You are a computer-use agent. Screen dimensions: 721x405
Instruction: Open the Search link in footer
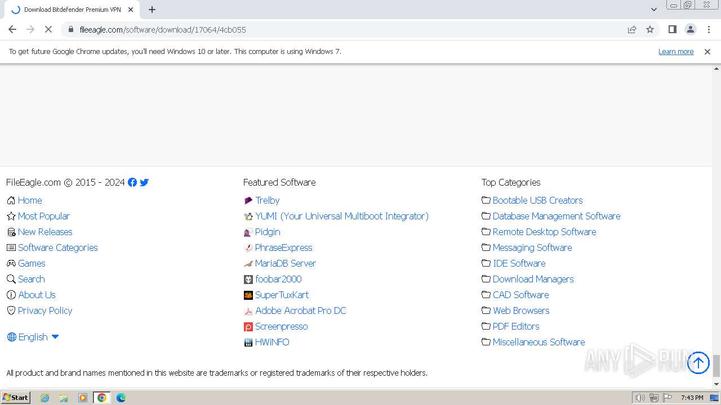coord(32,279)
